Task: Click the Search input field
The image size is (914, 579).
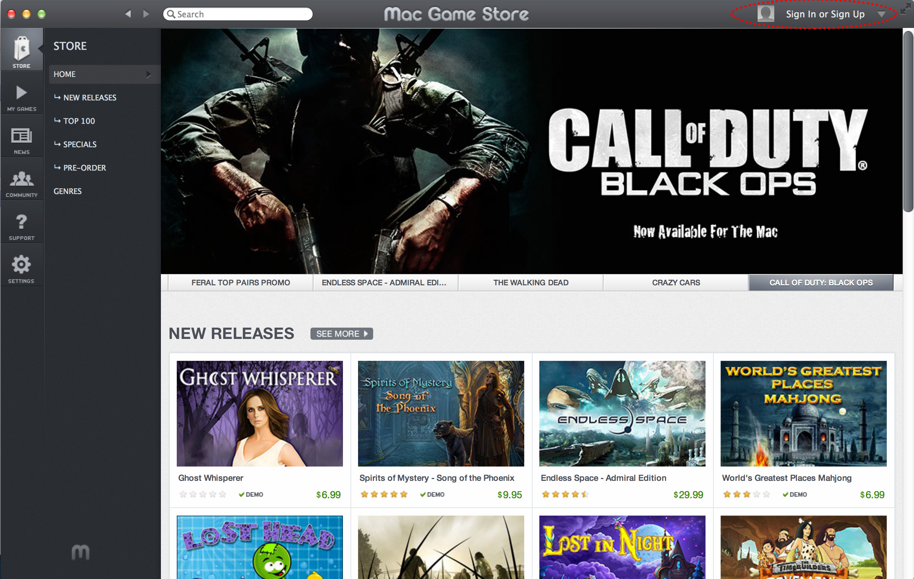Action: click(238, 14)
